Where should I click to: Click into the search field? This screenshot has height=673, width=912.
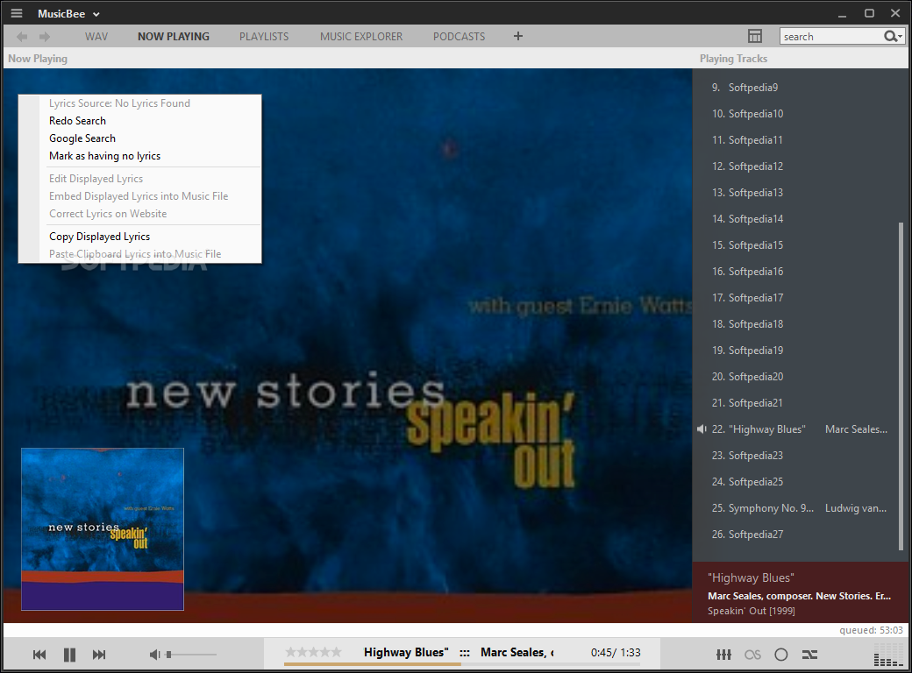pos(830,37)
